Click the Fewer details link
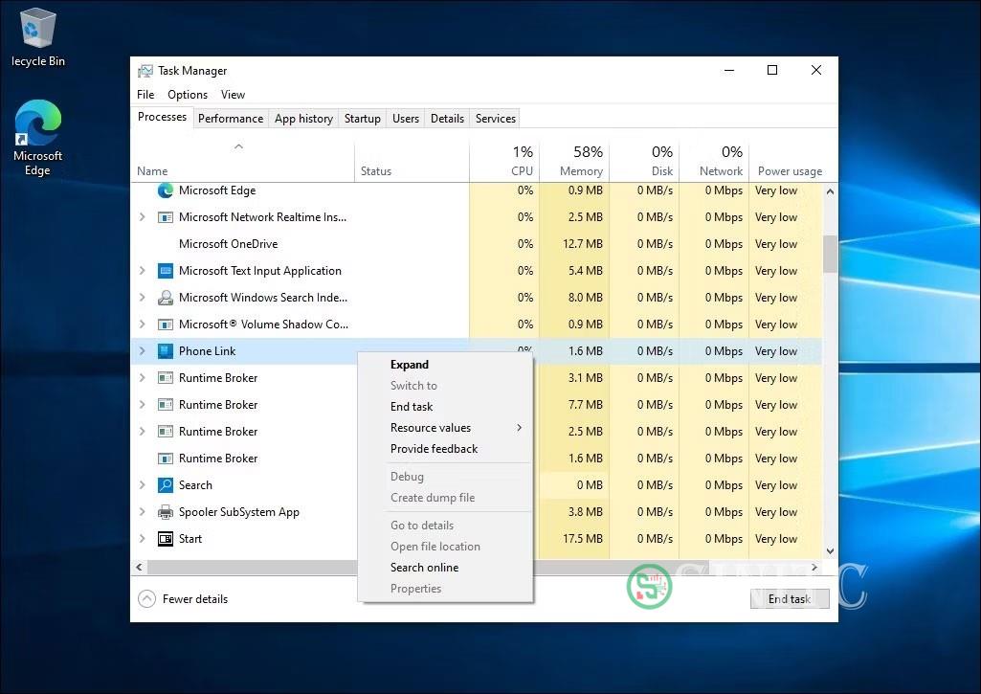Screen dimensions: 981x694 pos(195,599)
